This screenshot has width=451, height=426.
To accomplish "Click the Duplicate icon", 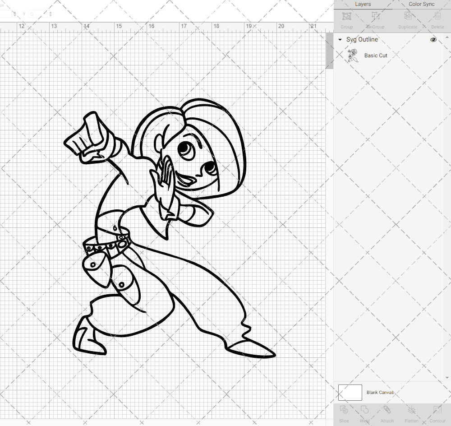I will tap(408, 16).
